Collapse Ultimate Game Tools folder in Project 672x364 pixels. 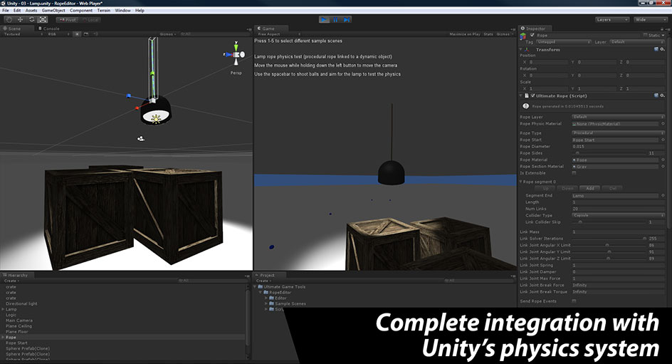coord(255,286)
